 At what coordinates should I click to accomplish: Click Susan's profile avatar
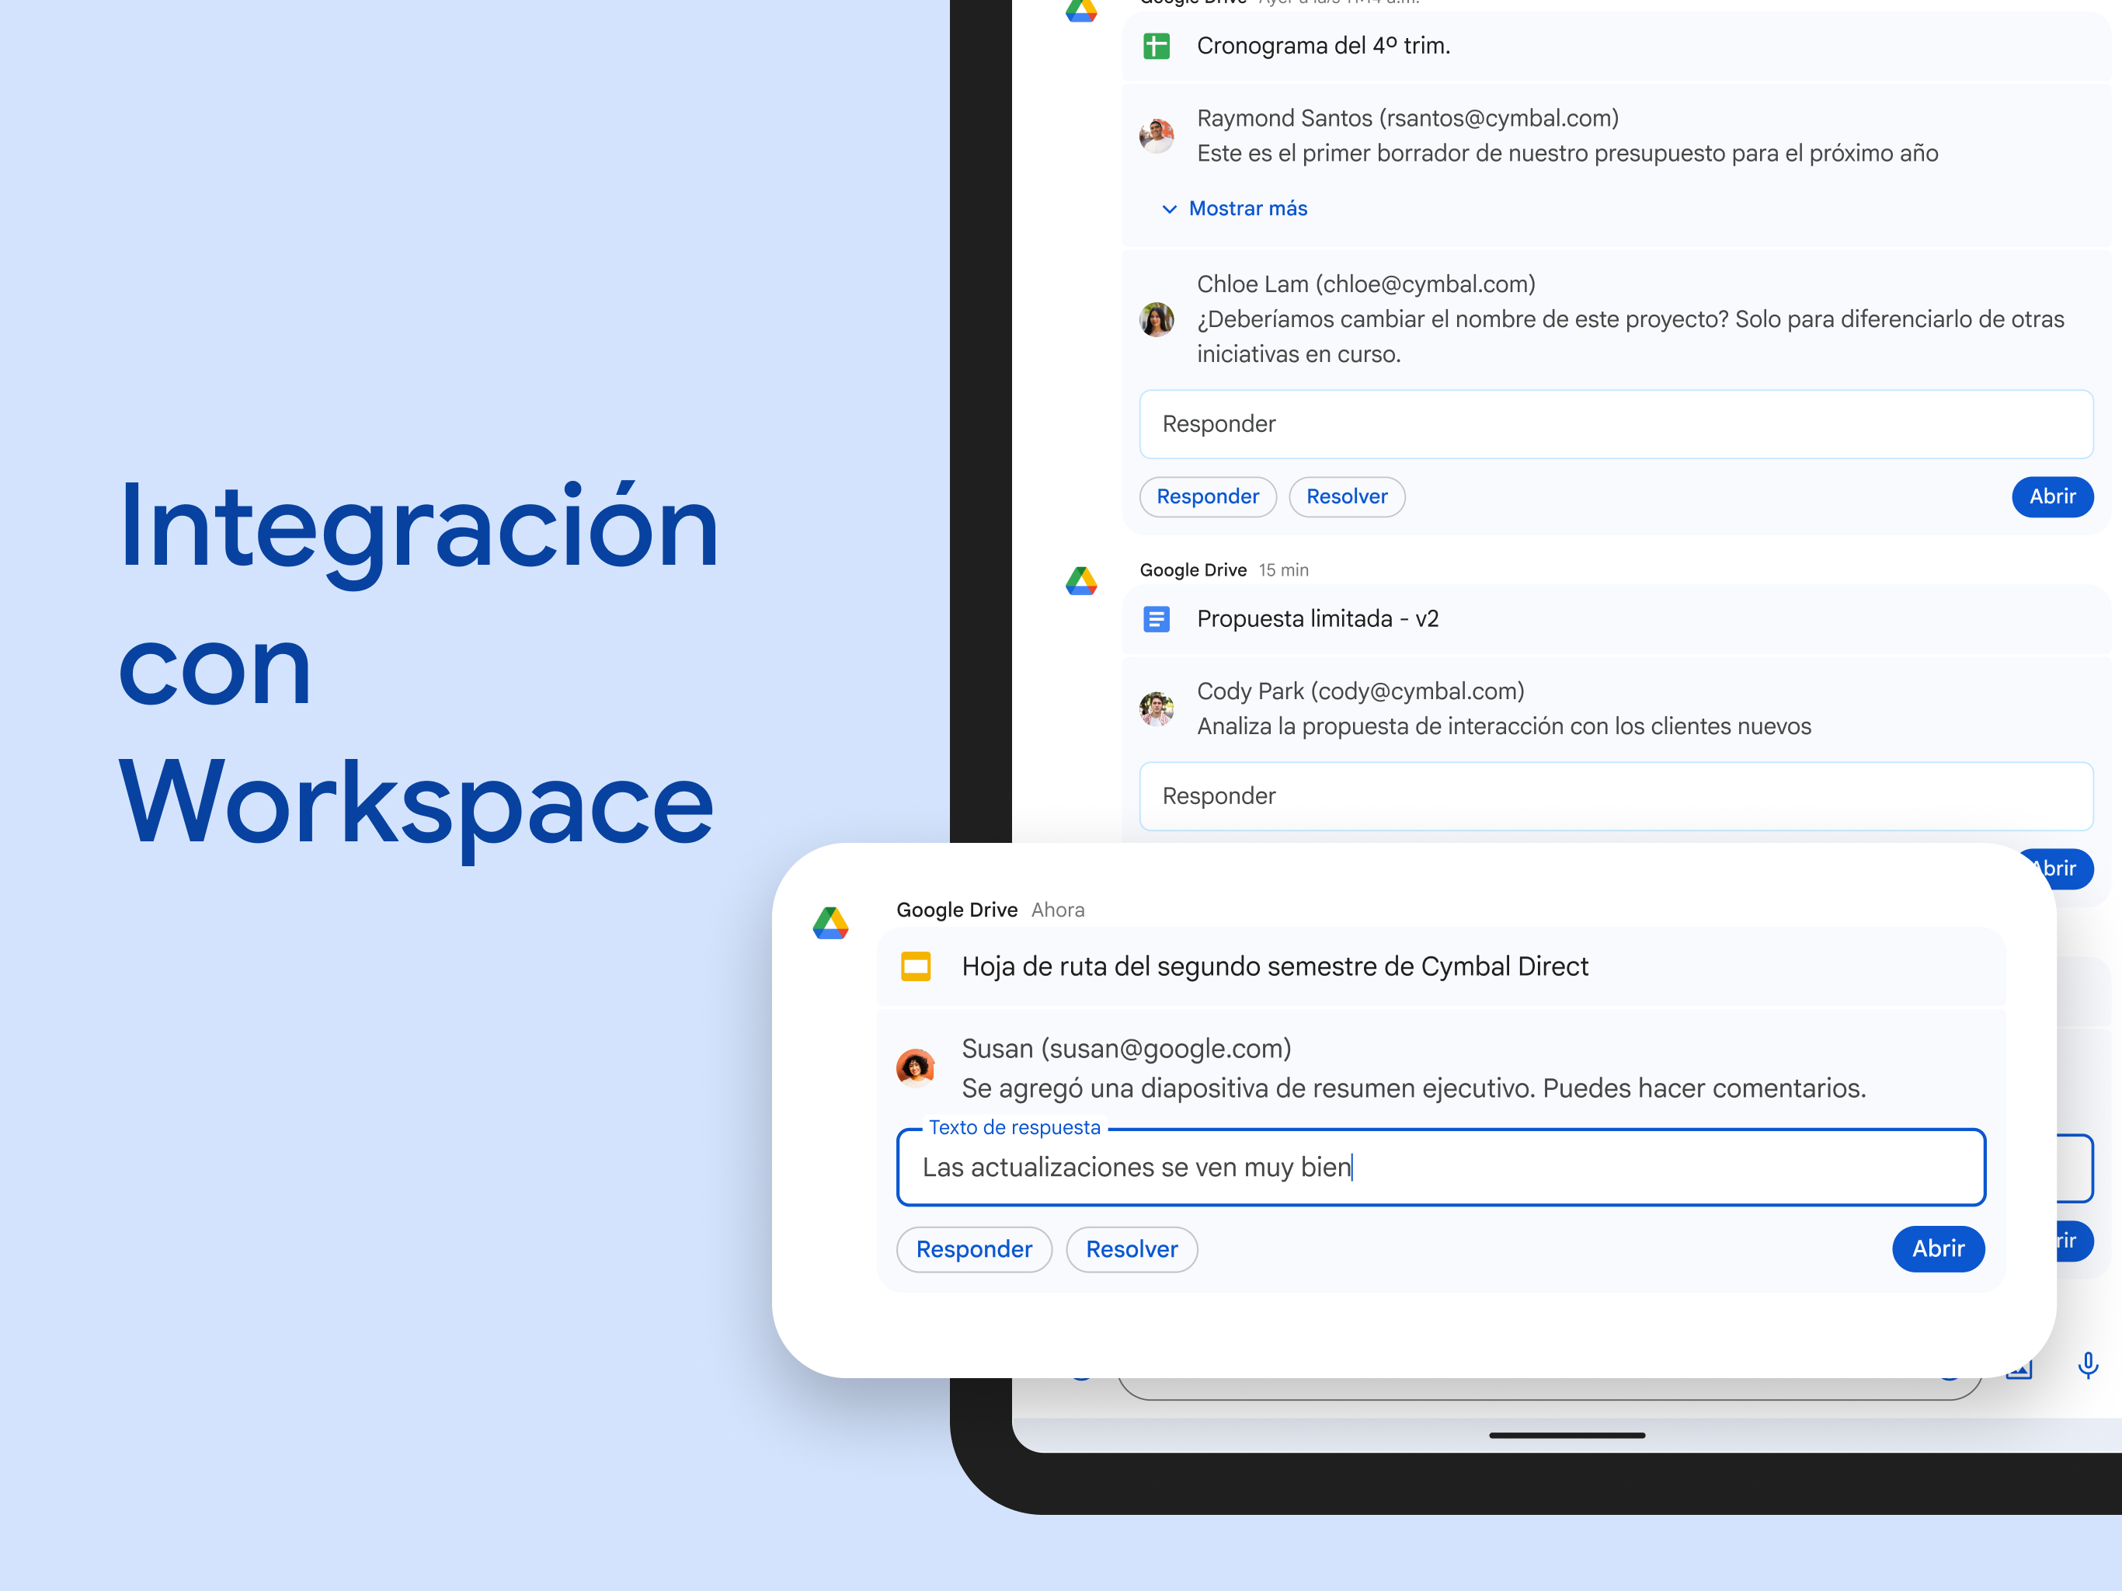pyautogui.click(x=915, y=1067)
